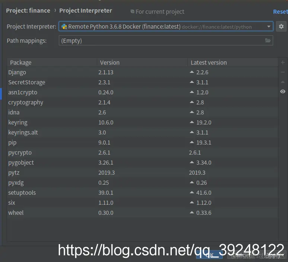Select the Django package row

pos(142,72)
